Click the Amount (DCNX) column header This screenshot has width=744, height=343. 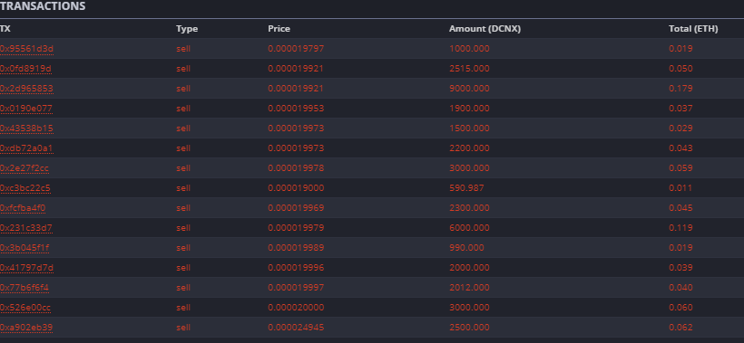[x=485, y=29]
